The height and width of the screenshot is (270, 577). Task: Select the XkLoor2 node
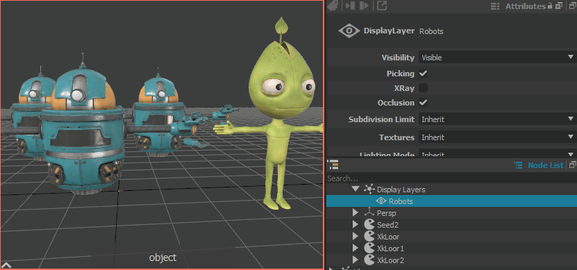[451, 260]
